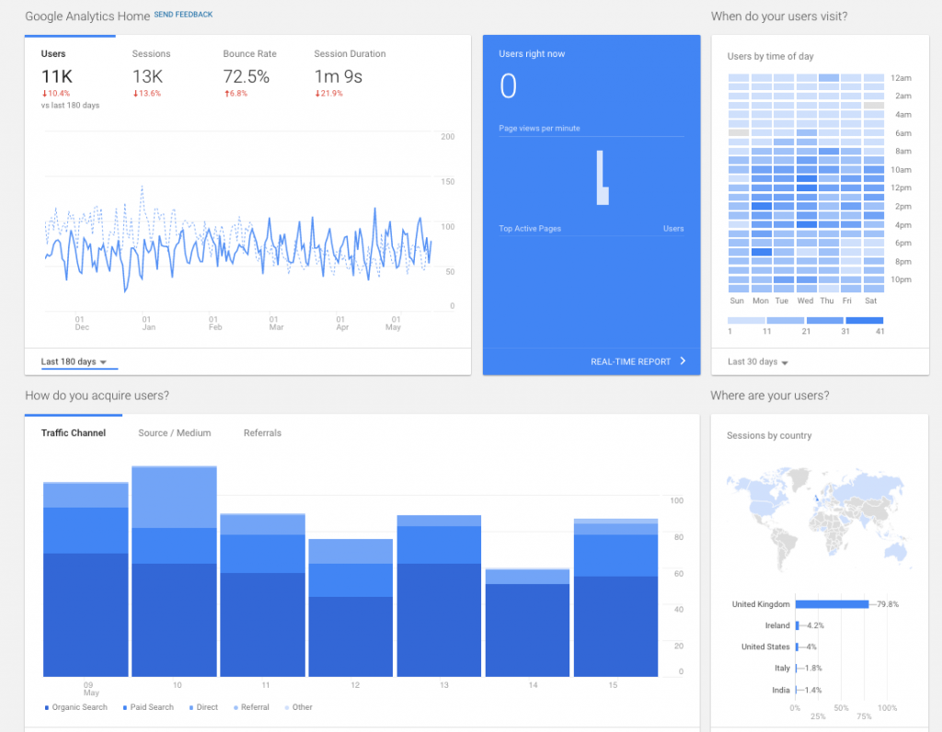The image size is (942, 732).
Task: Click the Users by time of day heading
Action: (770, 56)
